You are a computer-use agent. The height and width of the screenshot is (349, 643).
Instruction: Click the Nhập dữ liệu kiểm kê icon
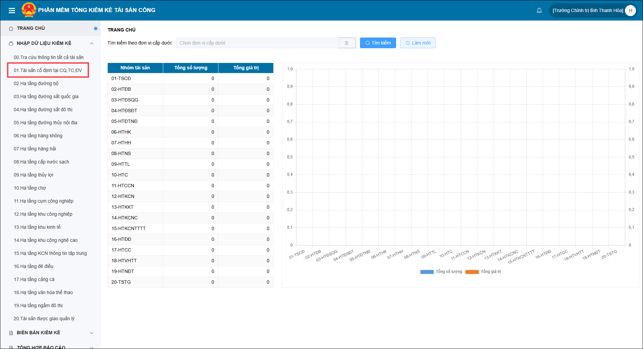click(x=11, y=44)
